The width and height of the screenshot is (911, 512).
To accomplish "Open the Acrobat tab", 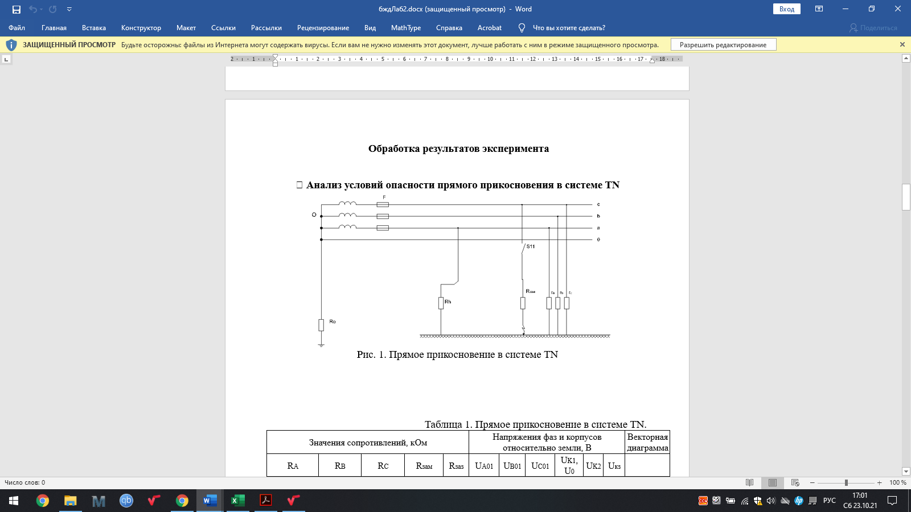I will coord(490,28).
